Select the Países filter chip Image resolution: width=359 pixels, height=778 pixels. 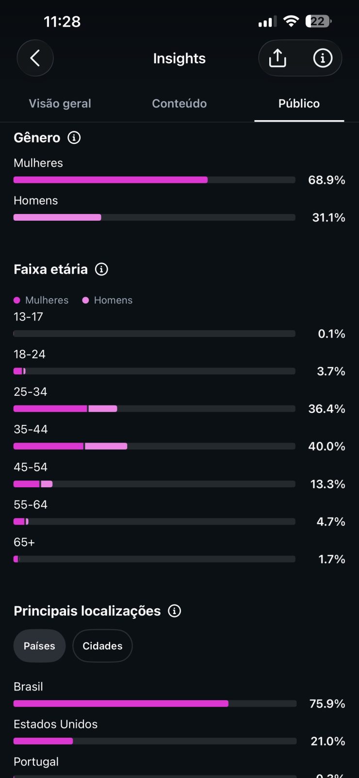pos(39,646)
